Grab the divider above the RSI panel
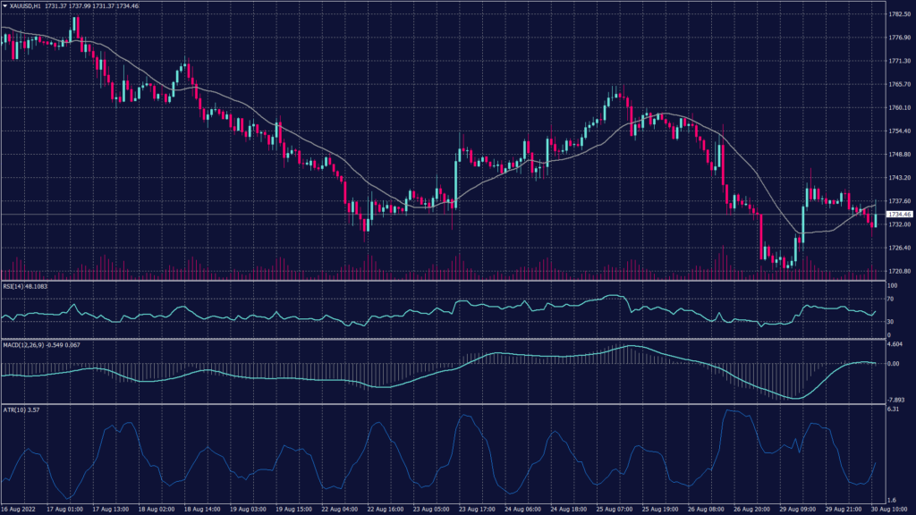Image resolution: width=916 pixels, height=515 pixels. [442, 282]
